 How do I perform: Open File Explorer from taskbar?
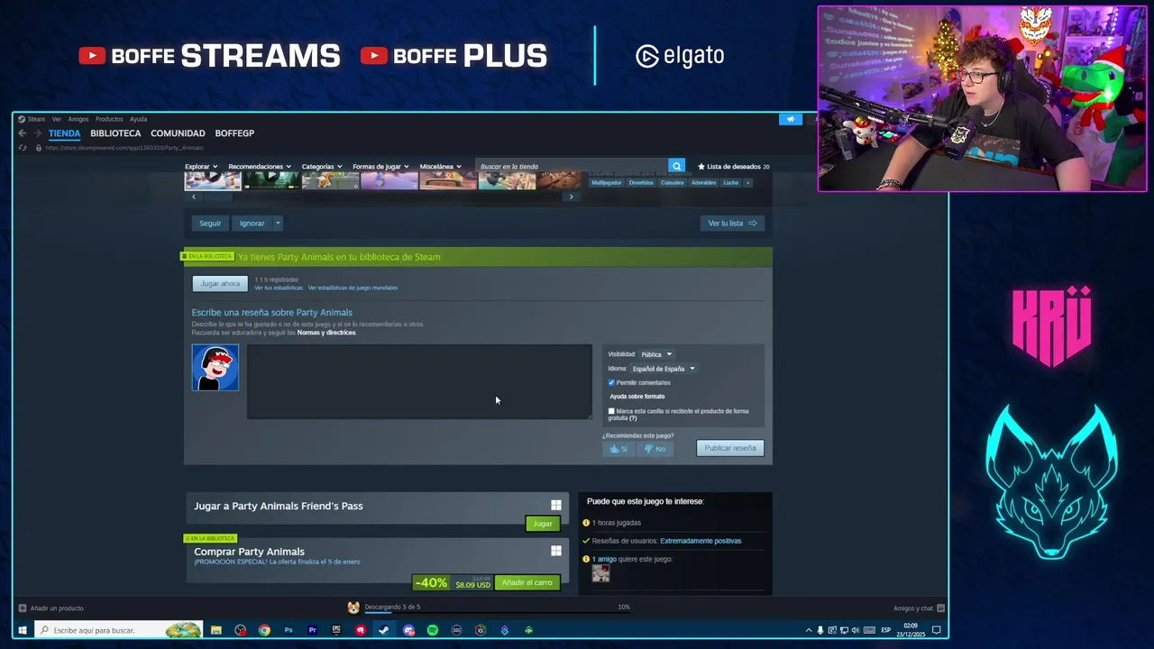(216, 630)
